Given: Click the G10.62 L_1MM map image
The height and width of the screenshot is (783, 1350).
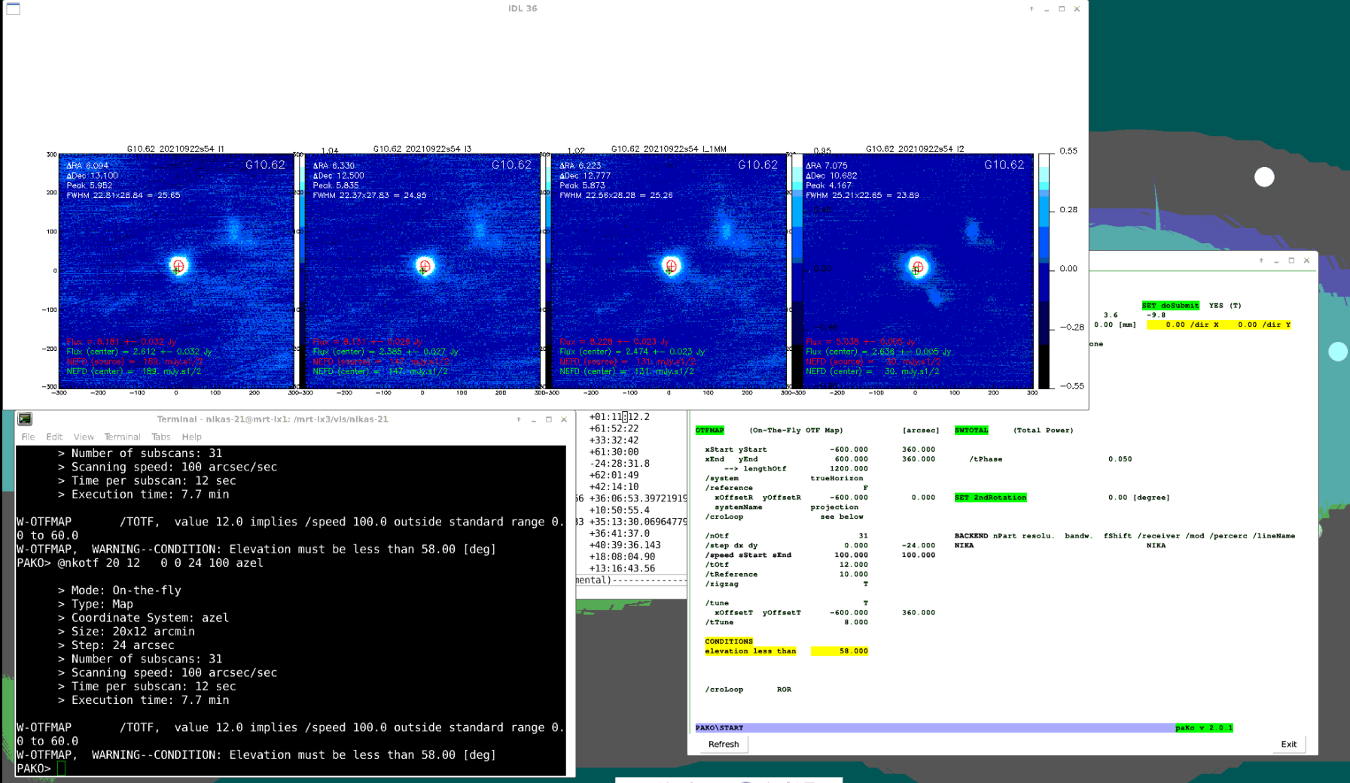Looking at the screenshot, I should pyautogui.click(x=669, y=271).
